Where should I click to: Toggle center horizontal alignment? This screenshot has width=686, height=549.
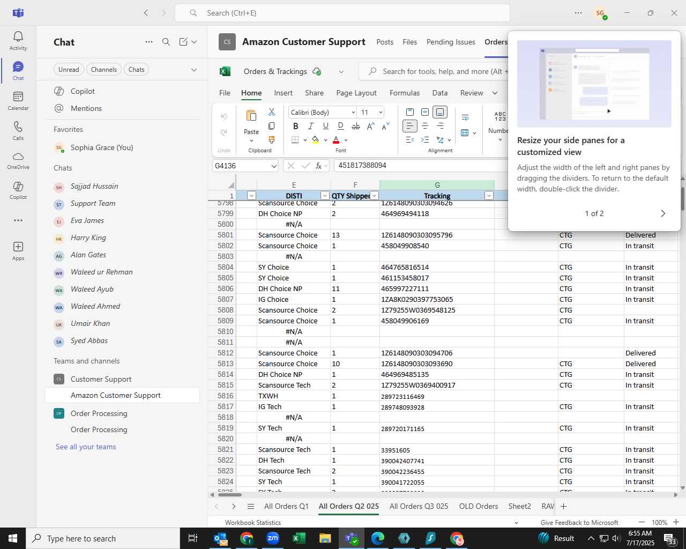point(425,126)
